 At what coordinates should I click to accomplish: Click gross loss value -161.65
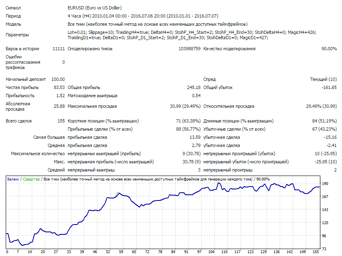pyautogui.click(x=329, y=88)
